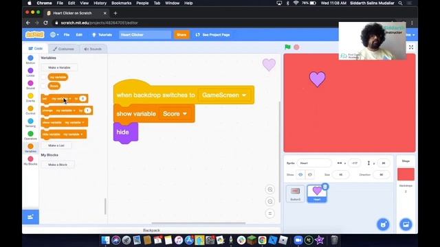Reset workspace zoom to default
This screenshot has height=247, width=440.
pyautogui.click(x=269, y=213)
